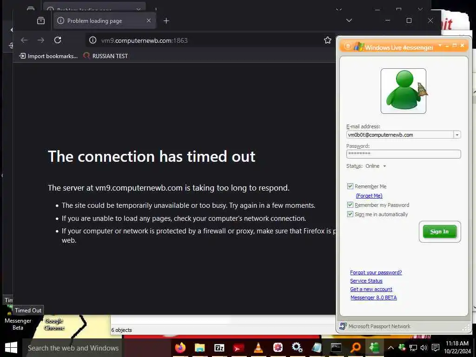Launch 7-Zip from the taskbar
This screenshot has height=357, width=476.
219,348
